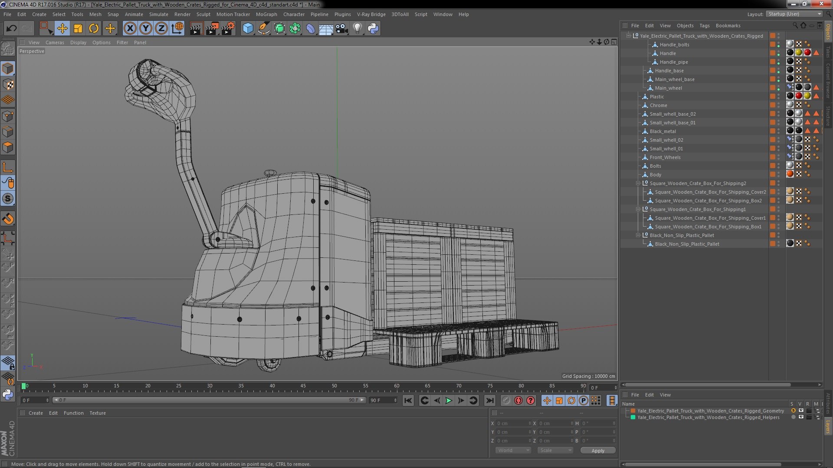Screen dimensions: 833x468
Task: Open the Cameras viewport menu
Action: click(x=55, y=42)
